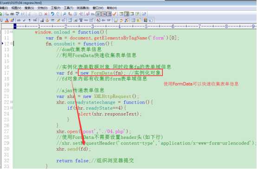Click the anchor icon

[x=47, y=20]
